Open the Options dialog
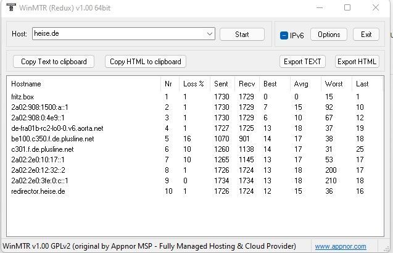This screenshot has height=253, width=393. (x=329, y=35)
